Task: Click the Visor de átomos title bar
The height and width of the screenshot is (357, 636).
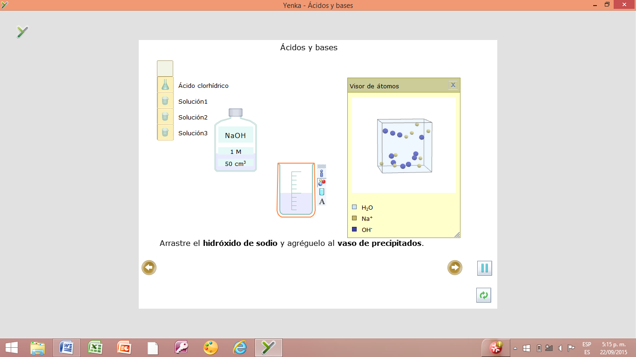Action: 404,86
